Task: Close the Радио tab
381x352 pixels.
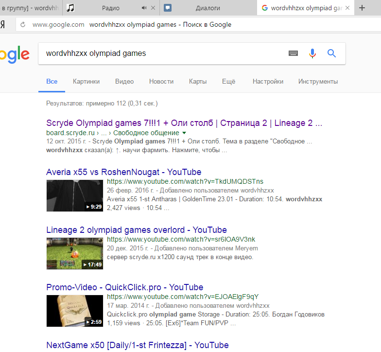Action: click(154, 8)
